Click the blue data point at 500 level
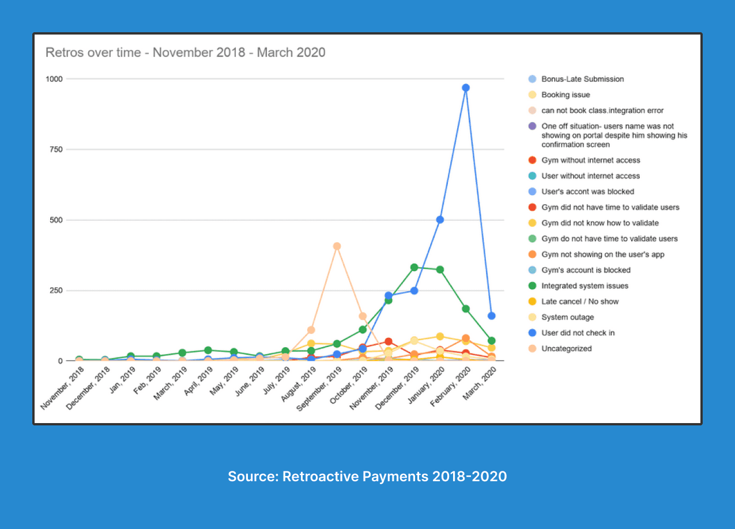Image resolution: width=735 pixels, height=529 pixels. click(440, 219)
